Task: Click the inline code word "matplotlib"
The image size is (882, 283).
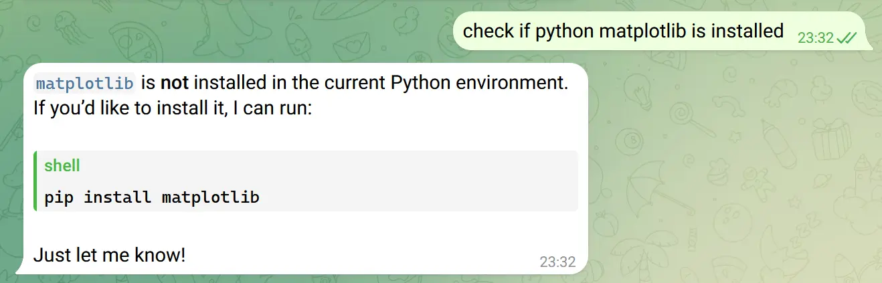Action: pos(84,84)
